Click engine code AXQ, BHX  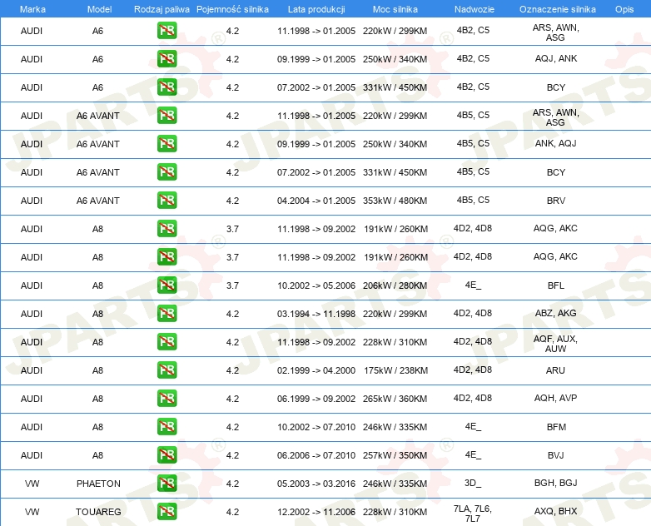pyautogui.click(x=556, y=511)
